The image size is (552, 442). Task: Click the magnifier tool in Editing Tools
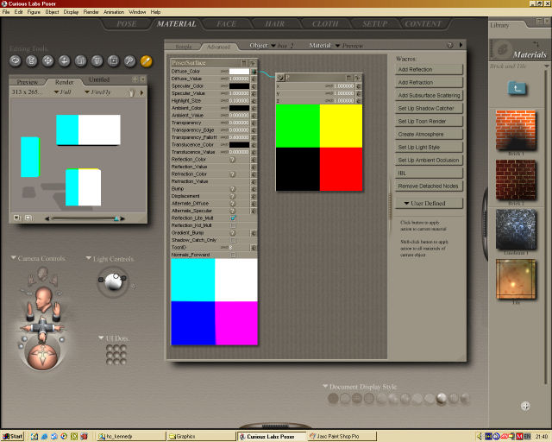129,61
